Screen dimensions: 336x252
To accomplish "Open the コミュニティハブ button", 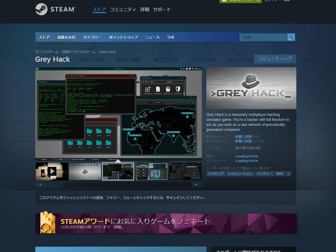I will click(275, 59).
